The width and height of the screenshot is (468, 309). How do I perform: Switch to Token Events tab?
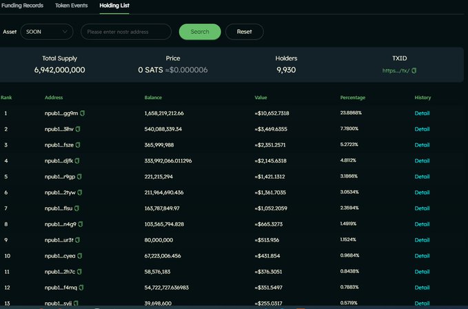tap(71, 6)
